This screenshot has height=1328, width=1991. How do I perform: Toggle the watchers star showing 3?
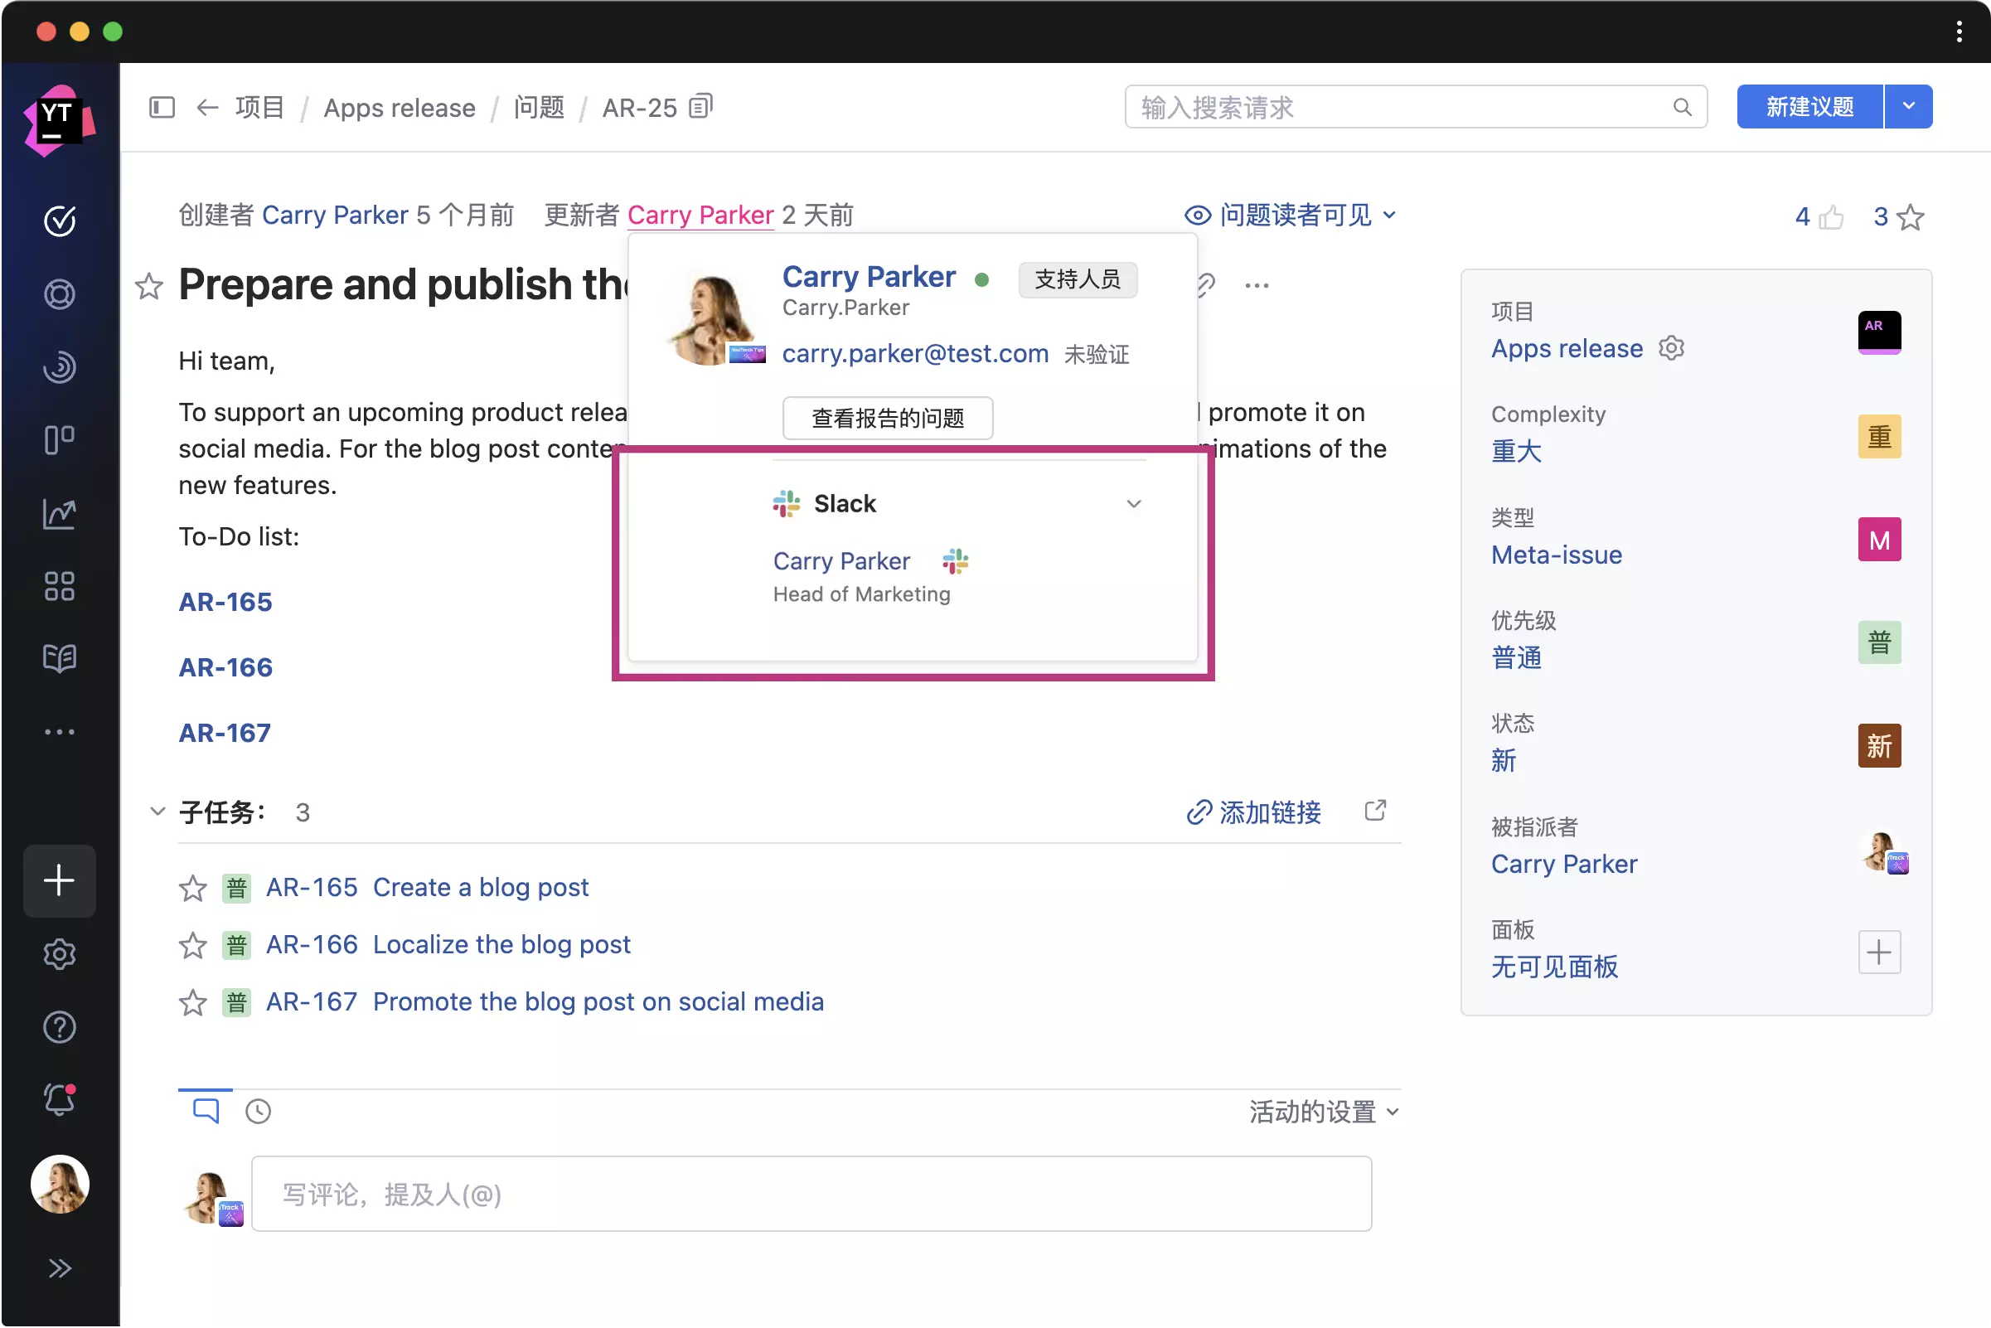[x=1910, y=218]
